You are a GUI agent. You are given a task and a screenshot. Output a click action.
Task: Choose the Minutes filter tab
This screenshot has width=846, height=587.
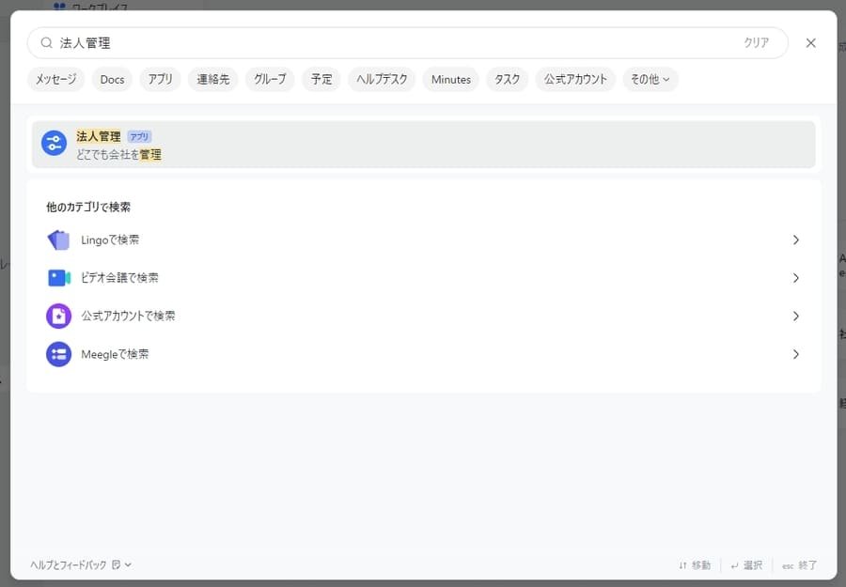[x=450, y=80]
